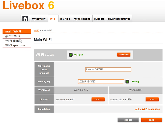Image resolution: width=165 pixels, height=126 pixels.
Task: Click the green Strong key indicator
Action: coord(127,82)
